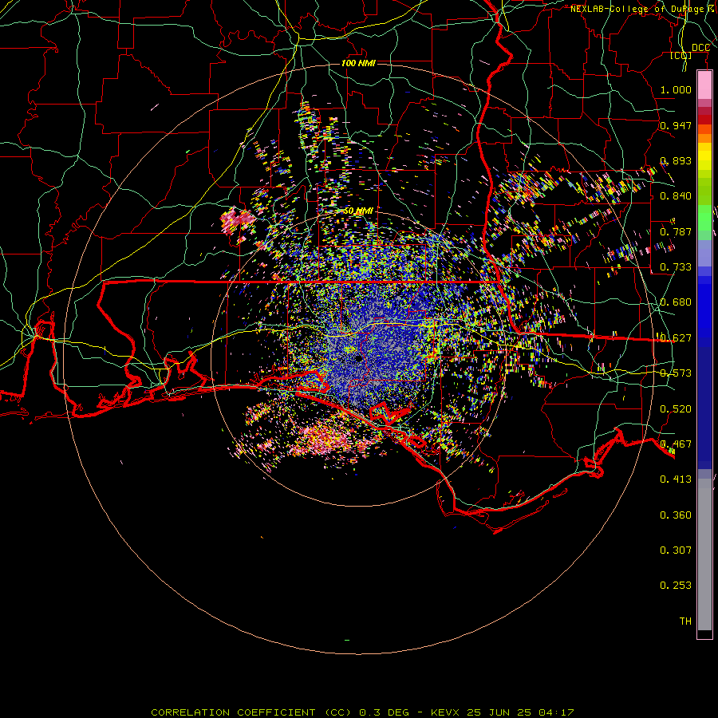Click the 100 NMI range ring label
The width and height of the screenshot is (718, 718).
[358, 63]
